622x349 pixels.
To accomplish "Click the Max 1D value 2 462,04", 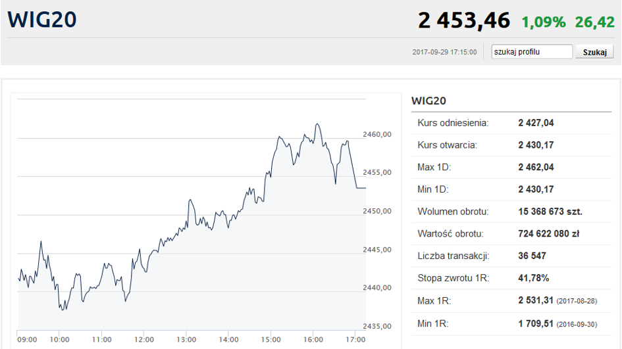I will click(x=536, y=167).
